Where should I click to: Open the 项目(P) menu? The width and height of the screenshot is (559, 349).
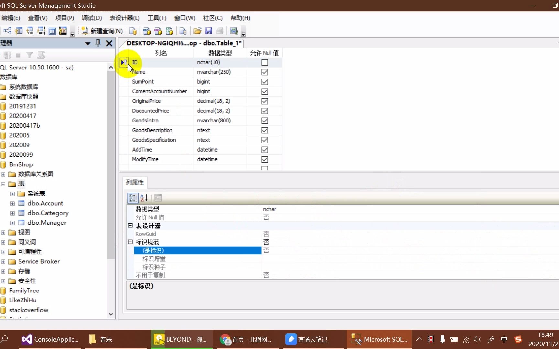[65, 18]
